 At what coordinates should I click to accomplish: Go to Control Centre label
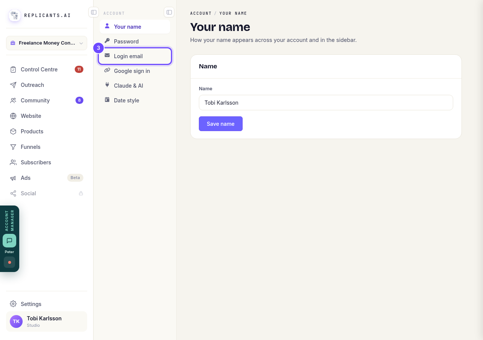point(39,70)
